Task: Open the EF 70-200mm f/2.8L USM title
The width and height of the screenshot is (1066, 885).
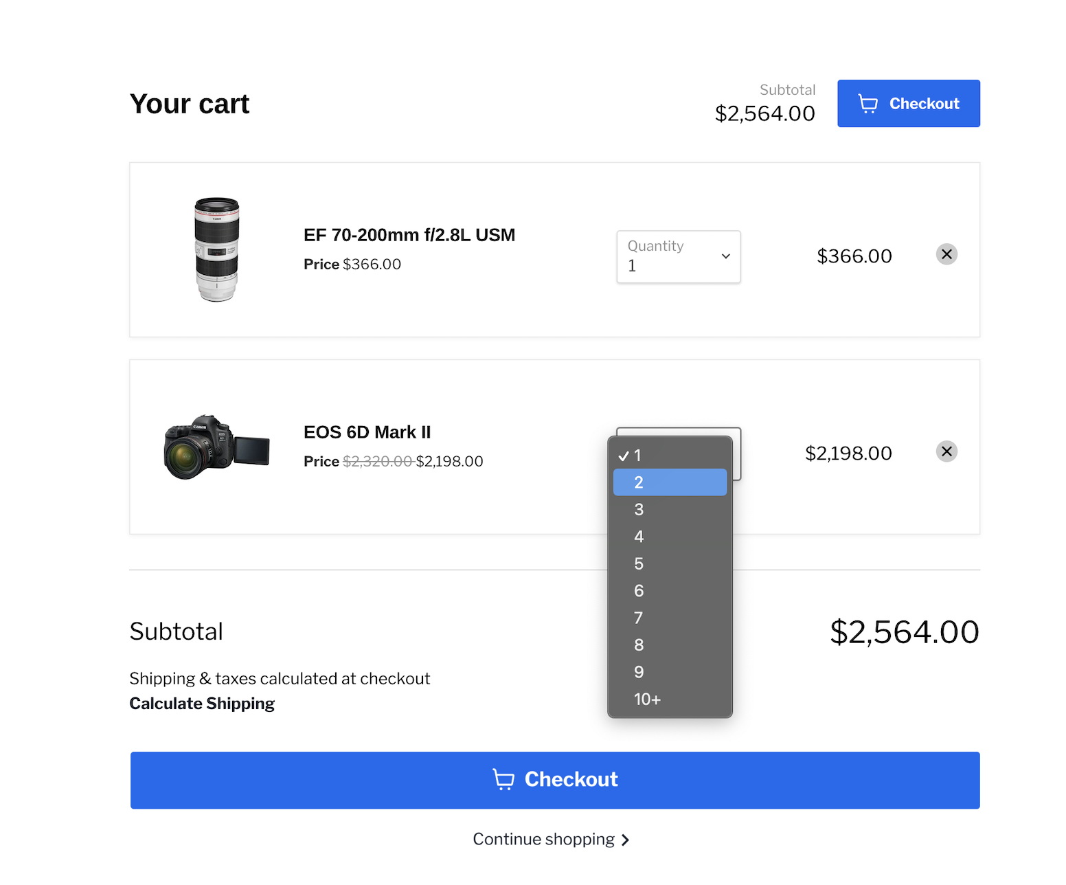Action: coord(409,235)
